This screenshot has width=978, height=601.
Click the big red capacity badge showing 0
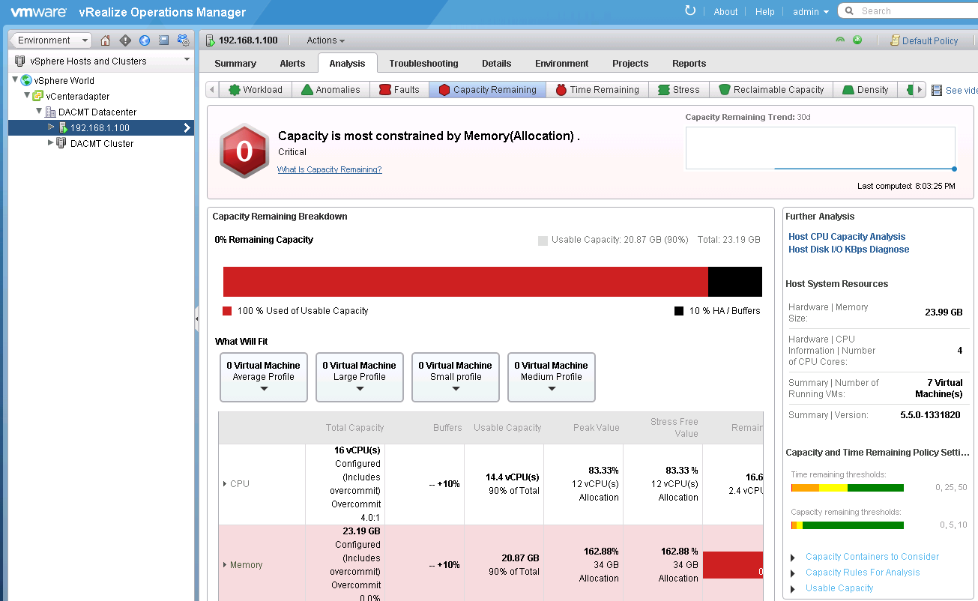tap(244, 151)
